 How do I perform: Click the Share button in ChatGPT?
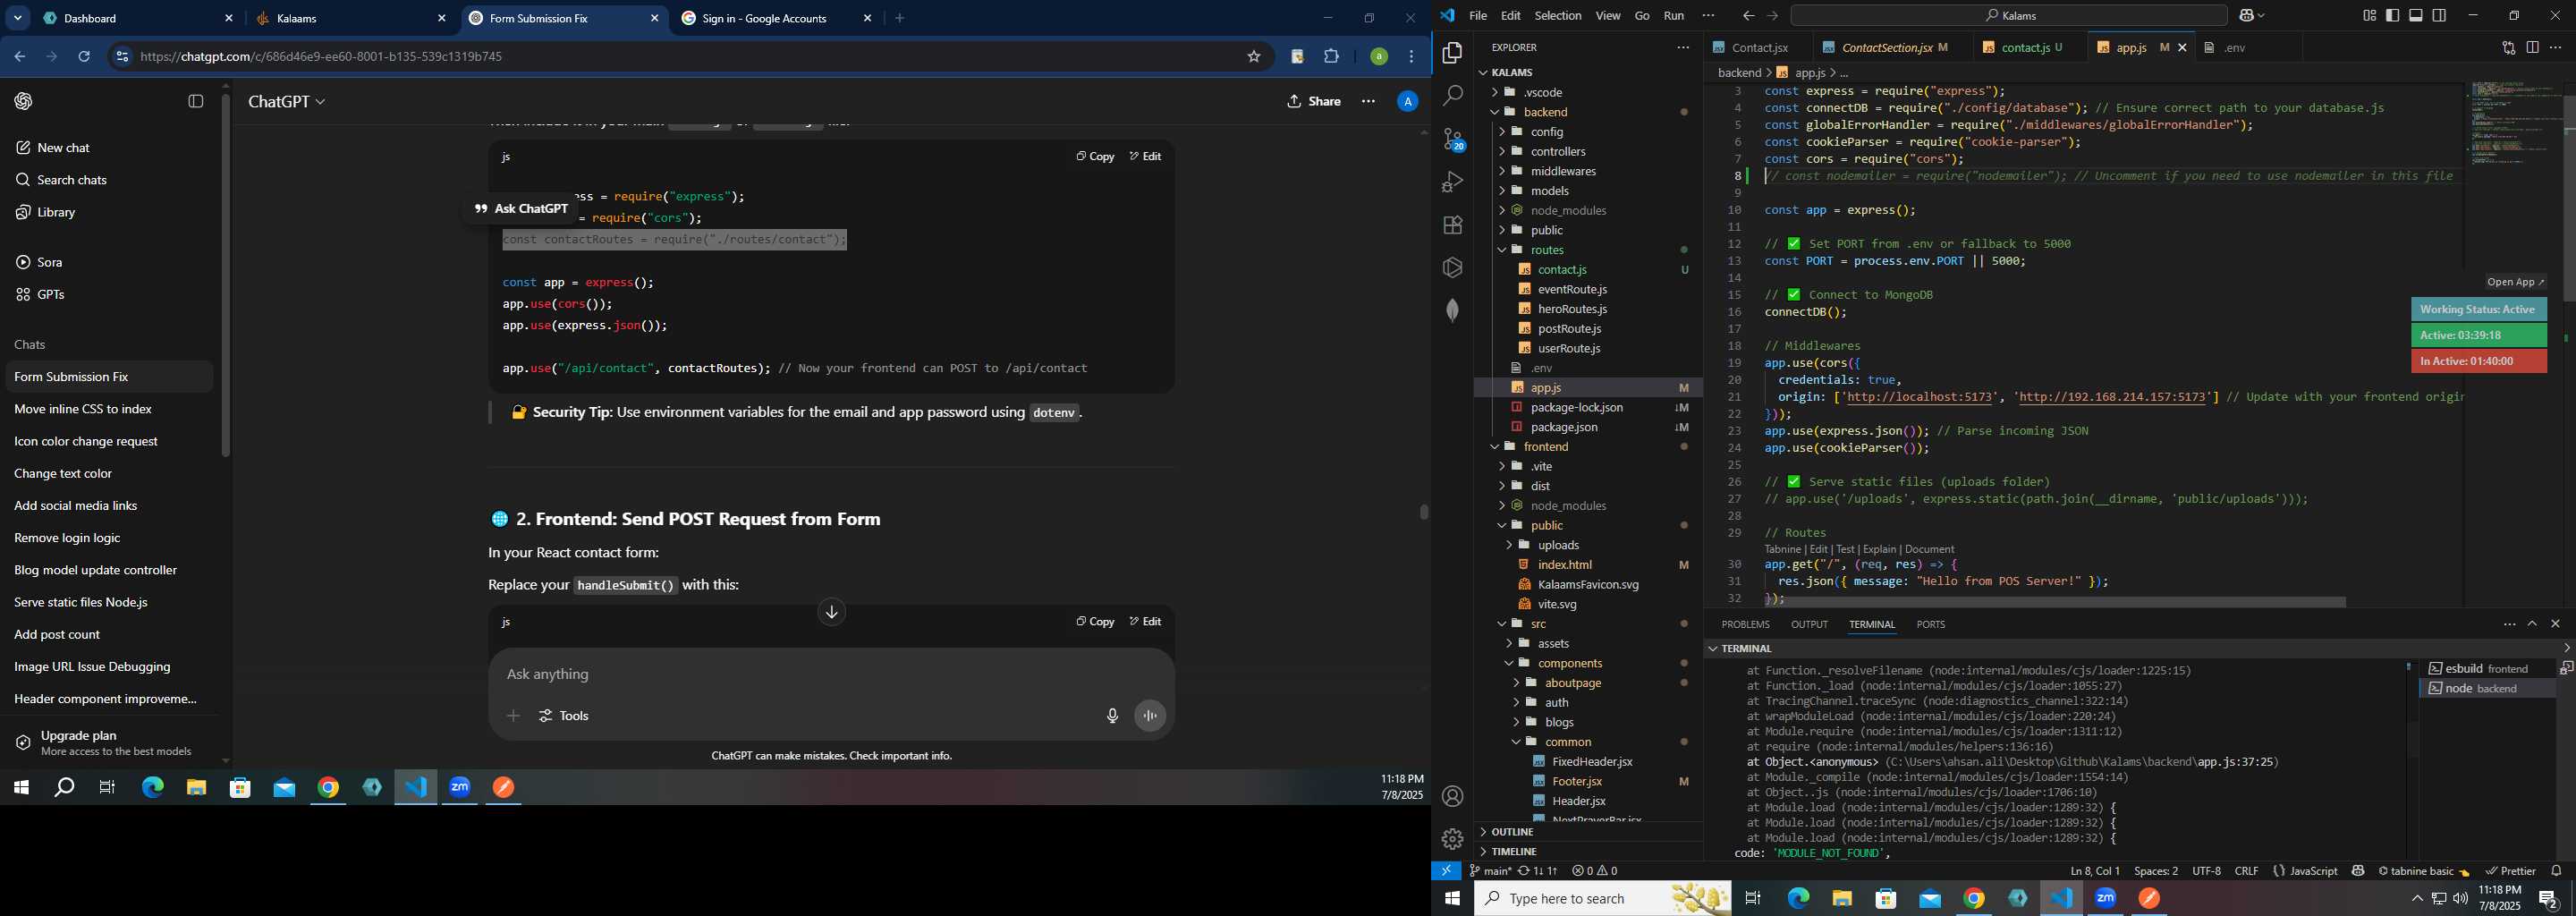(1314, 101)
